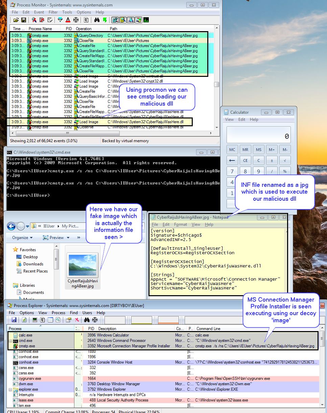The image size is (327, 413).
Task: Select the calc.exe row in Process Explorer
Action: click(162, 335)
